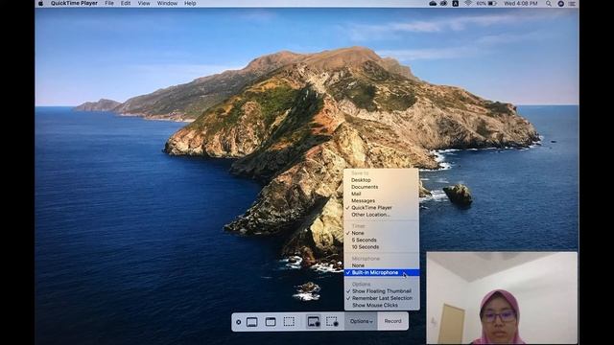Open the Edit menu
Image resolution: width=614 pixels, height=345 pixels.
click(126, 3)
